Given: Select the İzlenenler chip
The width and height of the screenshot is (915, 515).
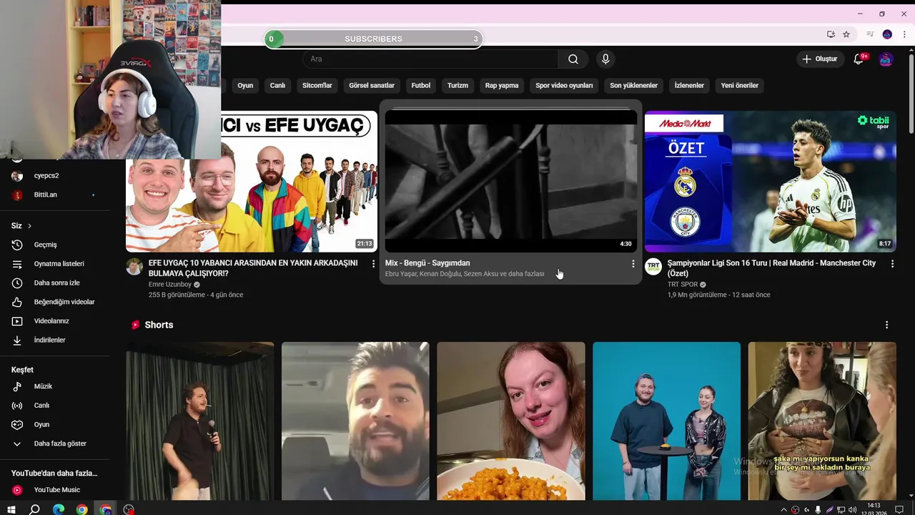Looking at the screenshot, I should point(689,85).
